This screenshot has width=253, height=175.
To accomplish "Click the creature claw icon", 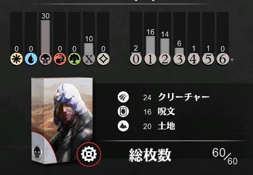I will 123,97.
